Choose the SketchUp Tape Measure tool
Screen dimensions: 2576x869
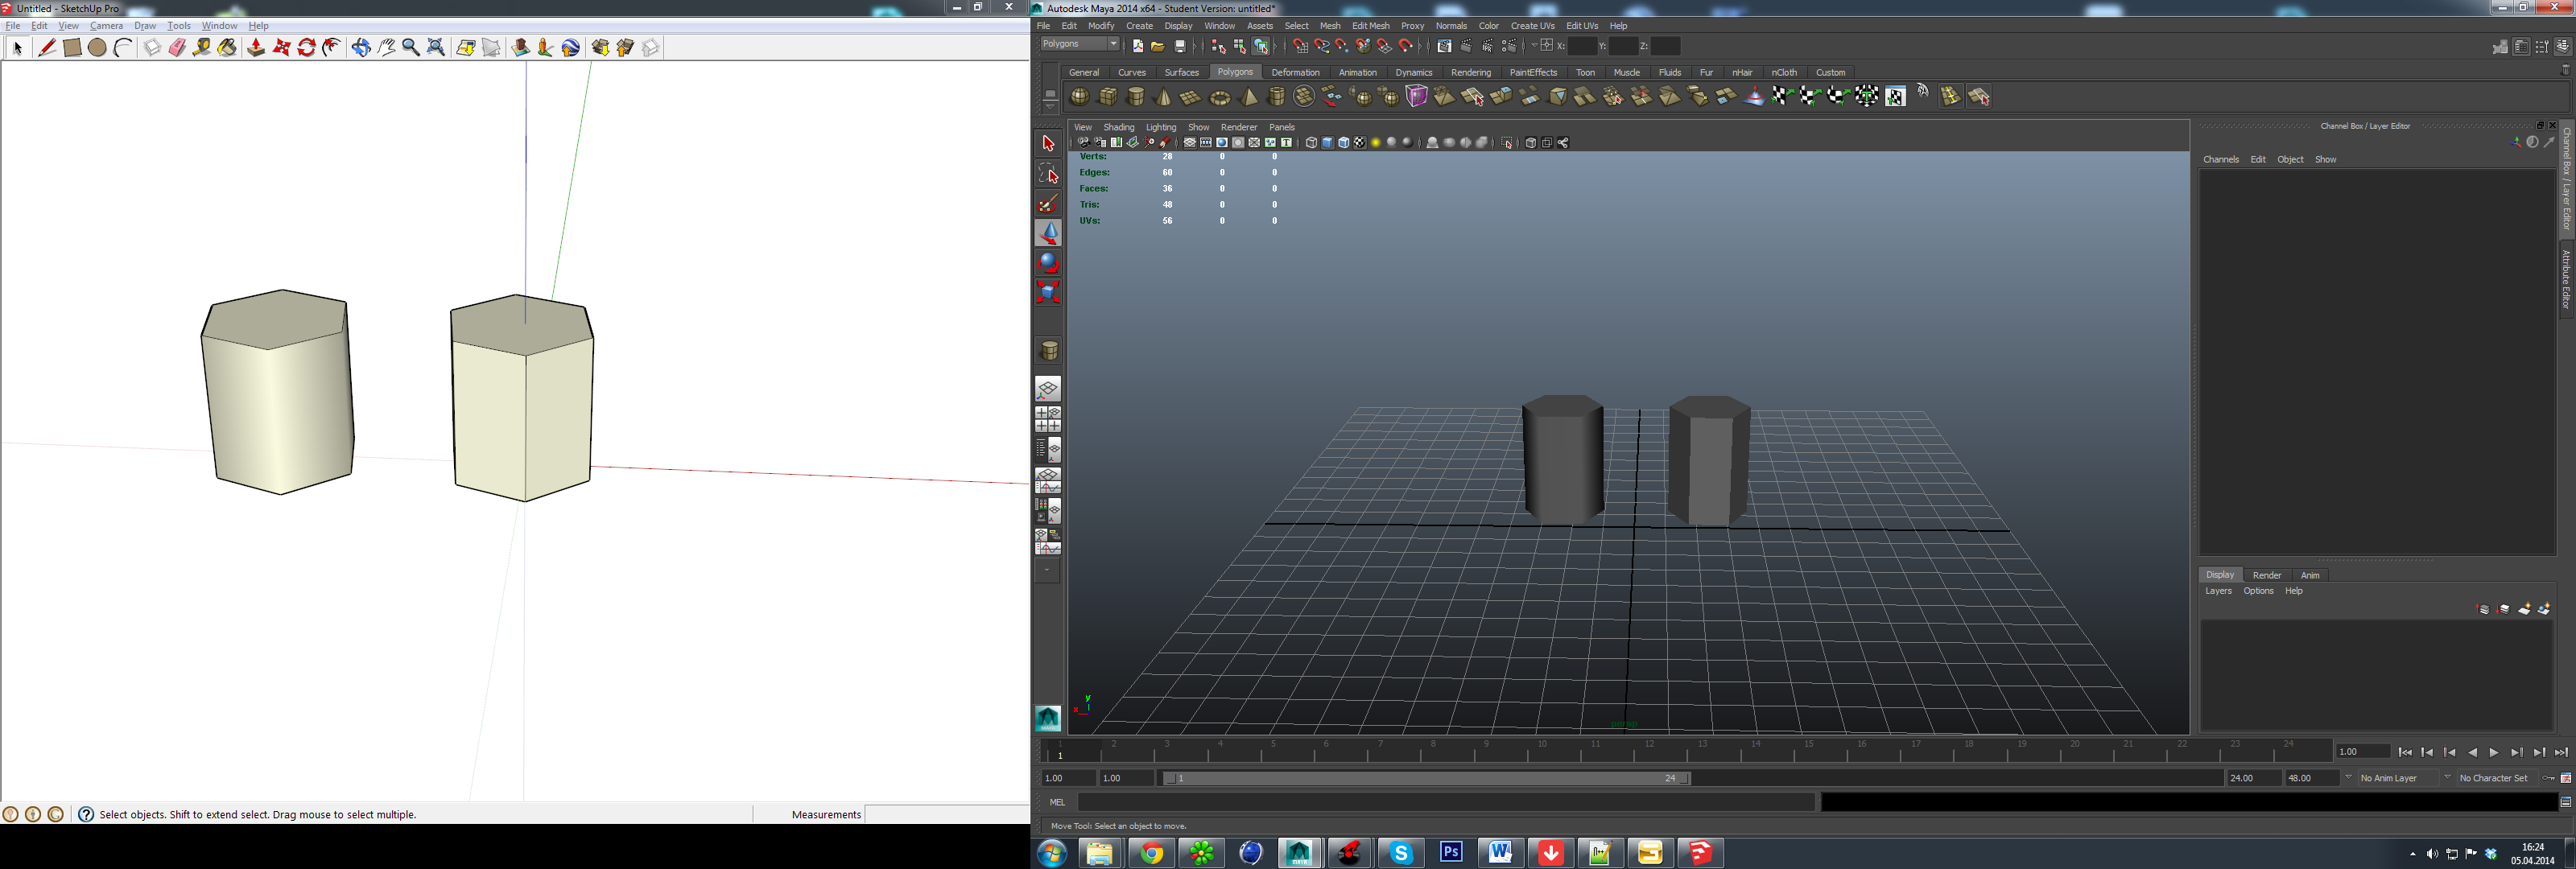click(202, 48)
